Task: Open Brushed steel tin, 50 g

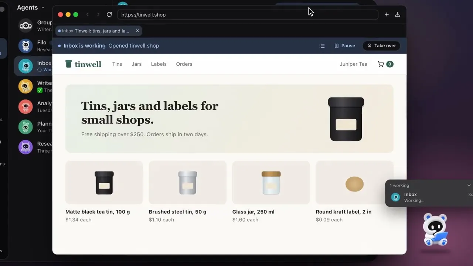Action: point(178,212)
